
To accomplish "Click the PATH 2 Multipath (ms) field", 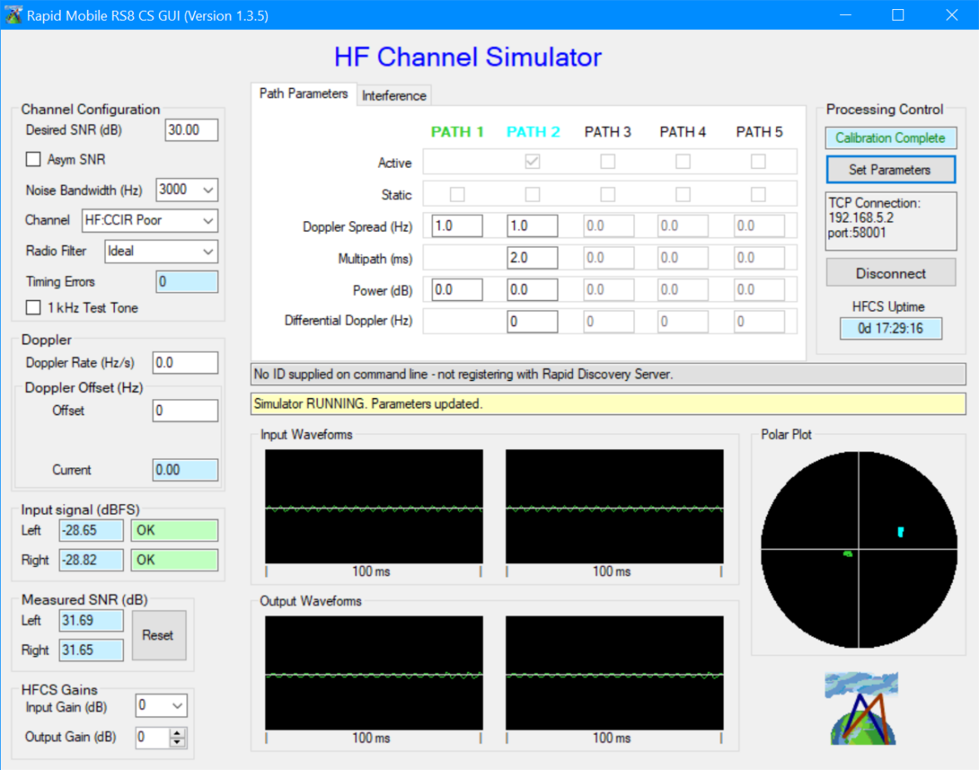I will 532,258.
